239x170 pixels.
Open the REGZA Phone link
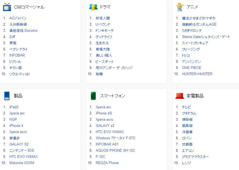(107, 163)
